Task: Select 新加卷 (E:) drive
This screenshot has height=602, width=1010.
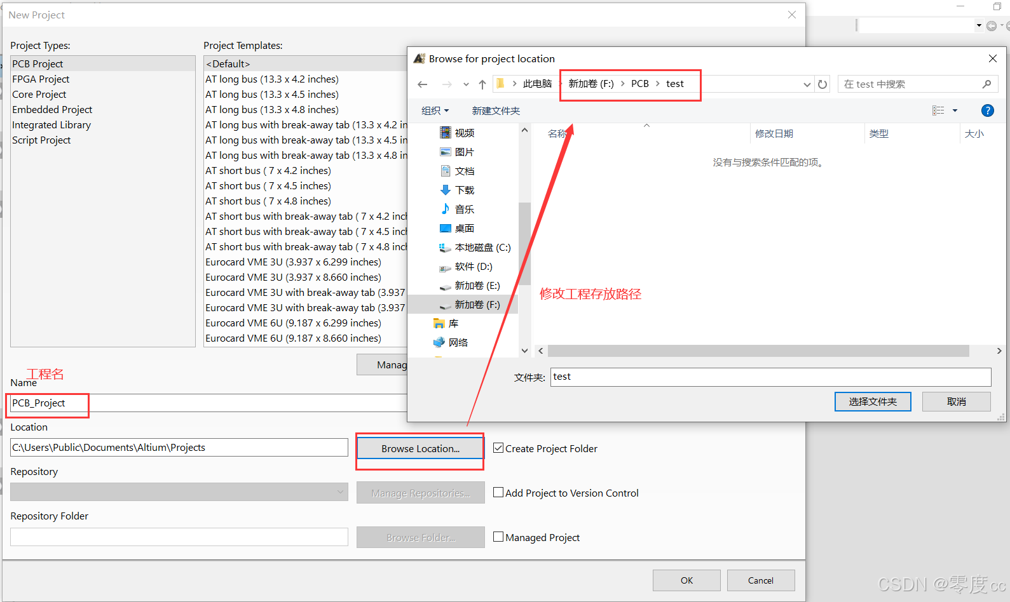Action: tap(477, 285)
